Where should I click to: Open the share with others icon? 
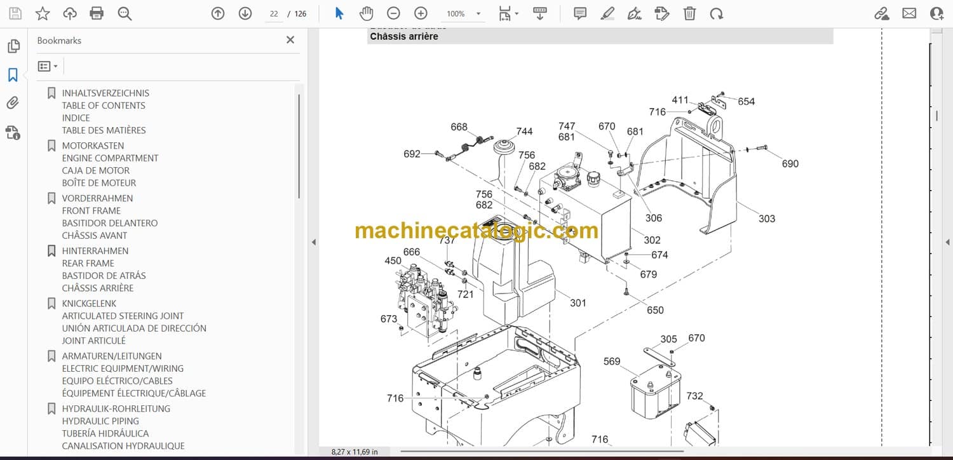[x=936, y=13]
